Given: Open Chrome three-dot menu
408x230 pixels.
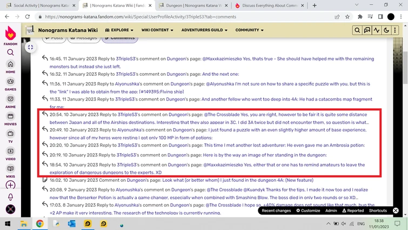Looking at the screenshot, I should tap(401, 17).
